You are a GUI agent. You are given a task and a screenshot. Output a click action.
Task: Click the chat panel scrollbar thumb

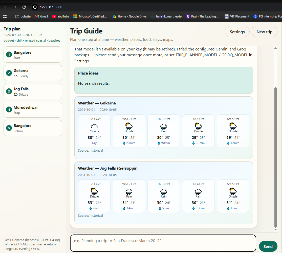tap(275, 157)
